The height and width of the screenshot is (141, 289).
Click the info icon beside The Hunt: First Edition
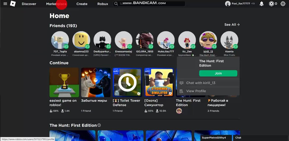99,125
